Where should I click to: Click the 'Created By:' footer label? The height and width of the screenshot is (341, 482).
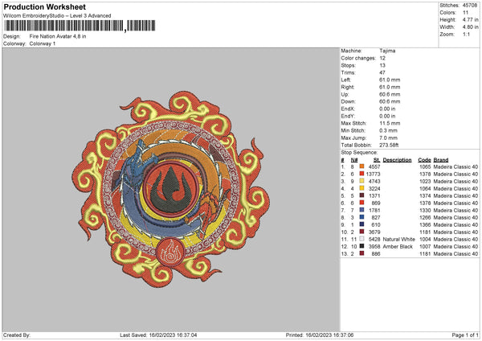[x=17, y=335]
